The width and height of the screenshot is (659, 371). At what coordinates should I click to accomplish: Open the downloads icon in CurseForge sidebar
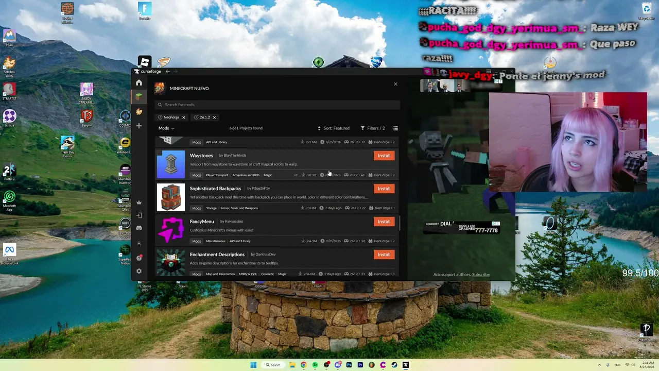tap(139, 243)
